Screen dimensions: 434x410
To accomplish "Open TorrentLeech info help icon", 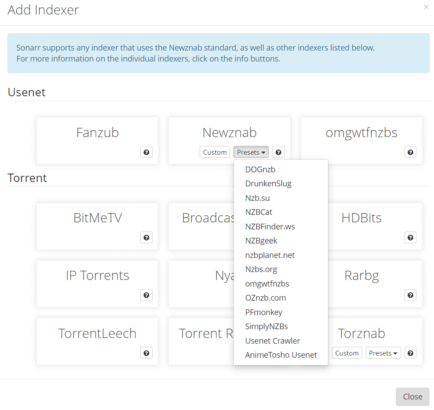I will pyautogui.click(x=146, y=353).
